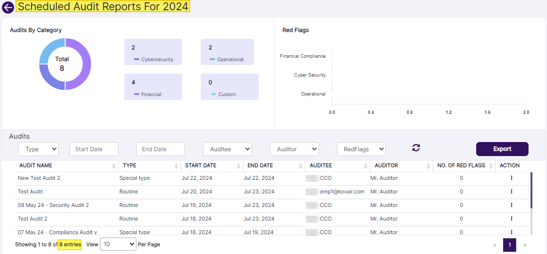Refresh the audits filter with reload icon

click(x=416, y=148)
